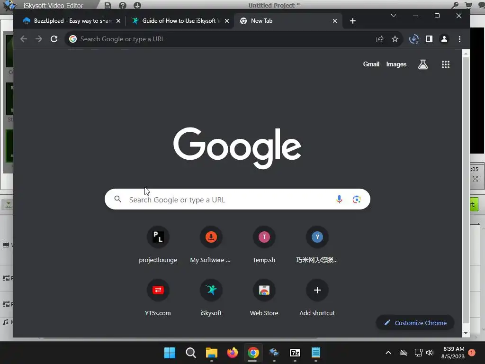Click the Customize Chrome button
Viewport: 485px width, 364px height.
[415, 323]
